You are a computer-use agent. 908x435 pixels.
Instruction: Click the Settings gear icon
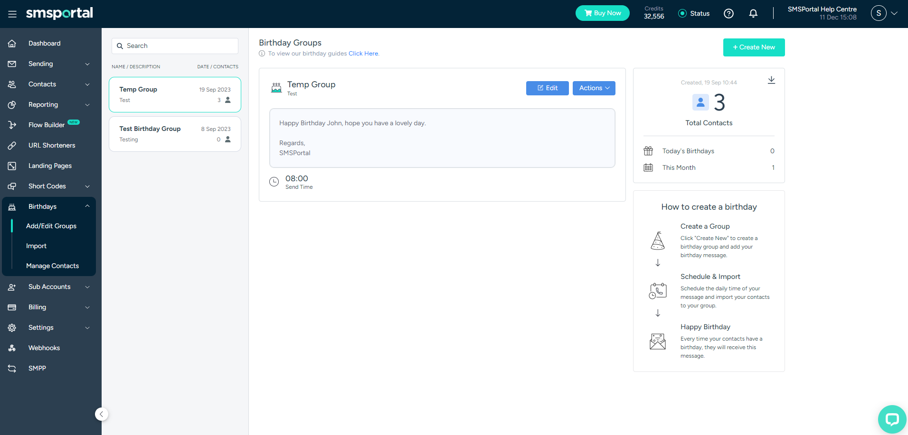tap(12, 327)
